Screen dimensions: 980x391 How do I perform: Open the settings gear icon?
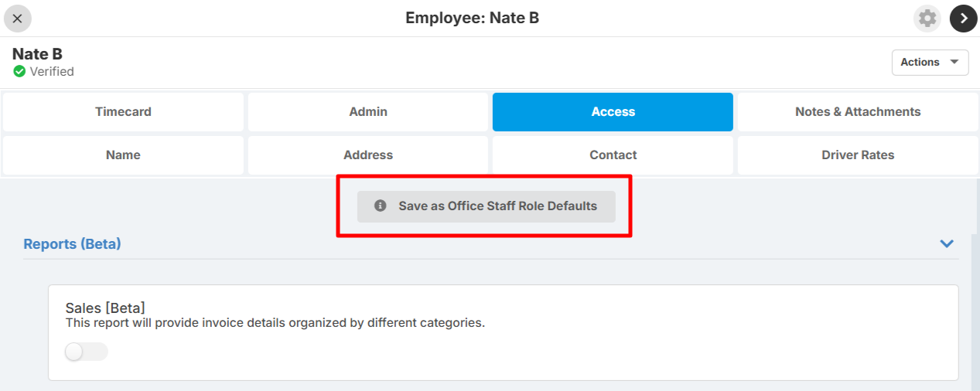point(927,19)
